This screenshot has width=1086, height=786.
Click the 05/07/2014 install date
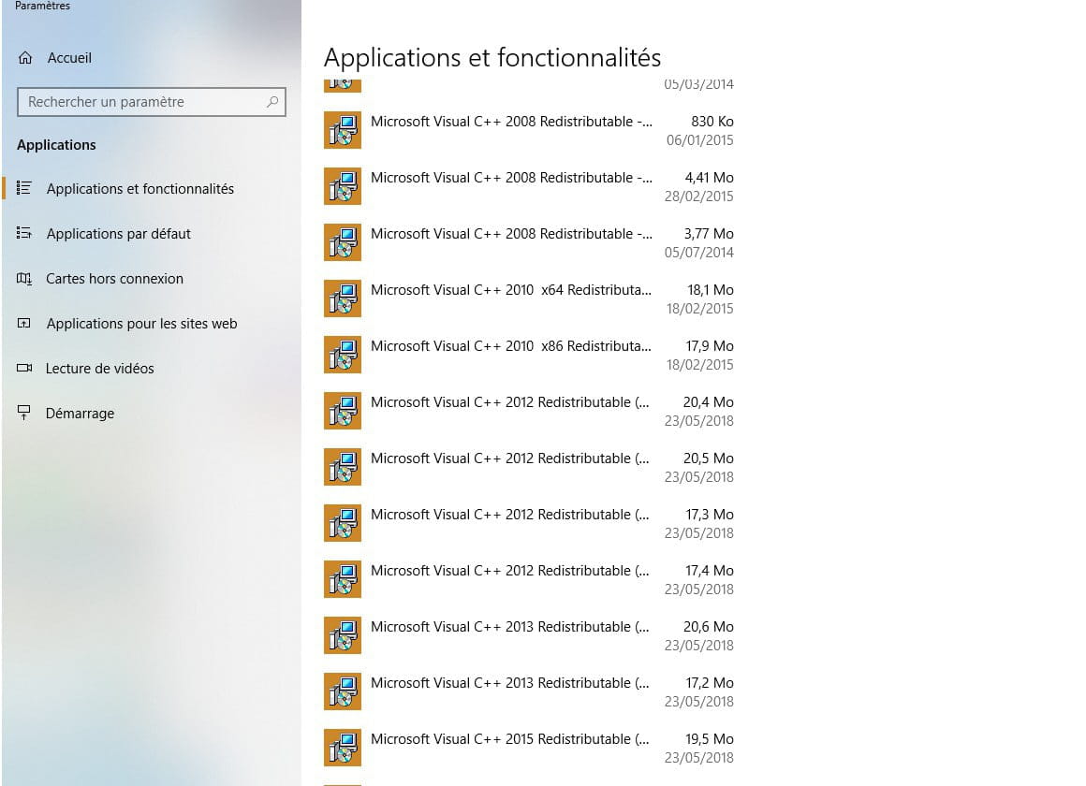click(x=698, y=252)
